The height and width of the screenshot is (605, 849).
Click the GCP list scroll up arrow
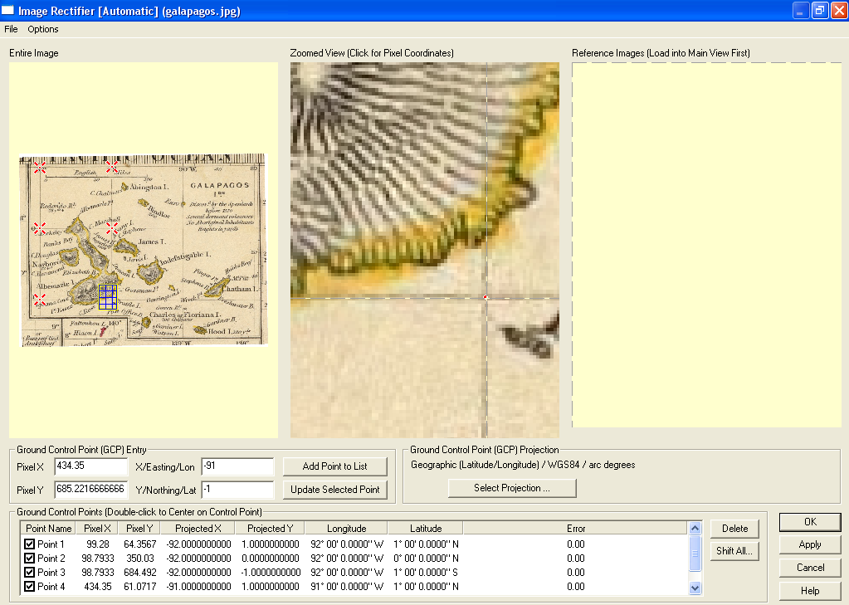(695, 528)
